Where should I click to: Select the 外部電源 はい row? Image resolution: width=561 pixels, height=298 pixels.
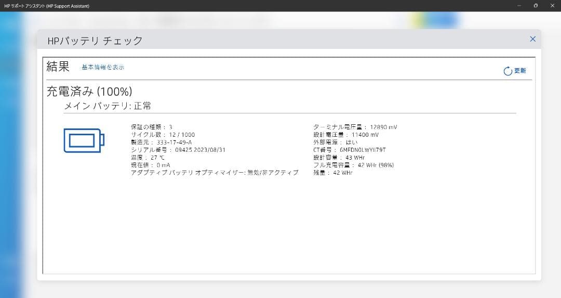[x=335, y=142]
